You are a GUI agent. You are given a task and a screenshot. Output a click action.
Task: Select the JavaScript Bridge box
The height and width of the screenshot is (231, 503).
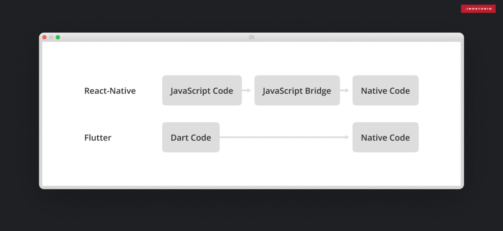coord(297,90)
